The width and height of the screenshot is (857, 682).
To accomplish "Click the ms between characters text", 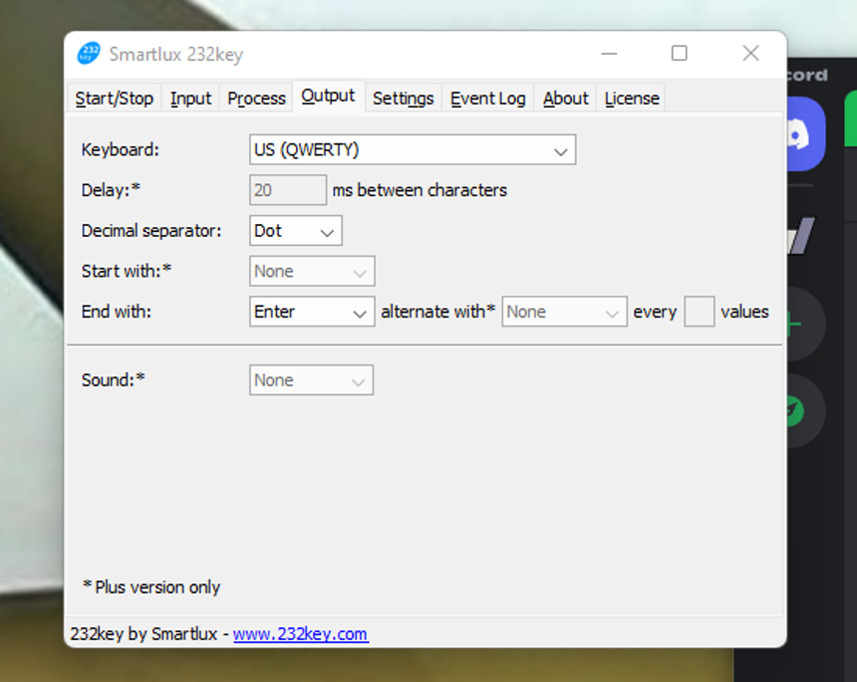I will tap(420, 190).
